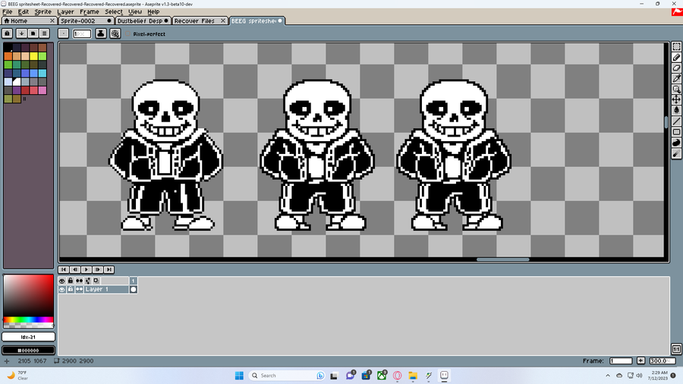Select the Pencil tool
This screenshot has height=384, width=683.
coord(676,58)
